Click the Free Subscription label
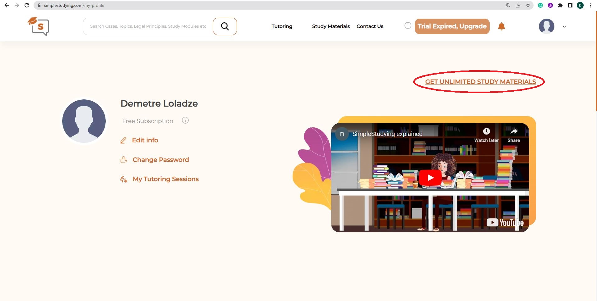Viewport: 597px width, 301px height. tap(148, 121)
